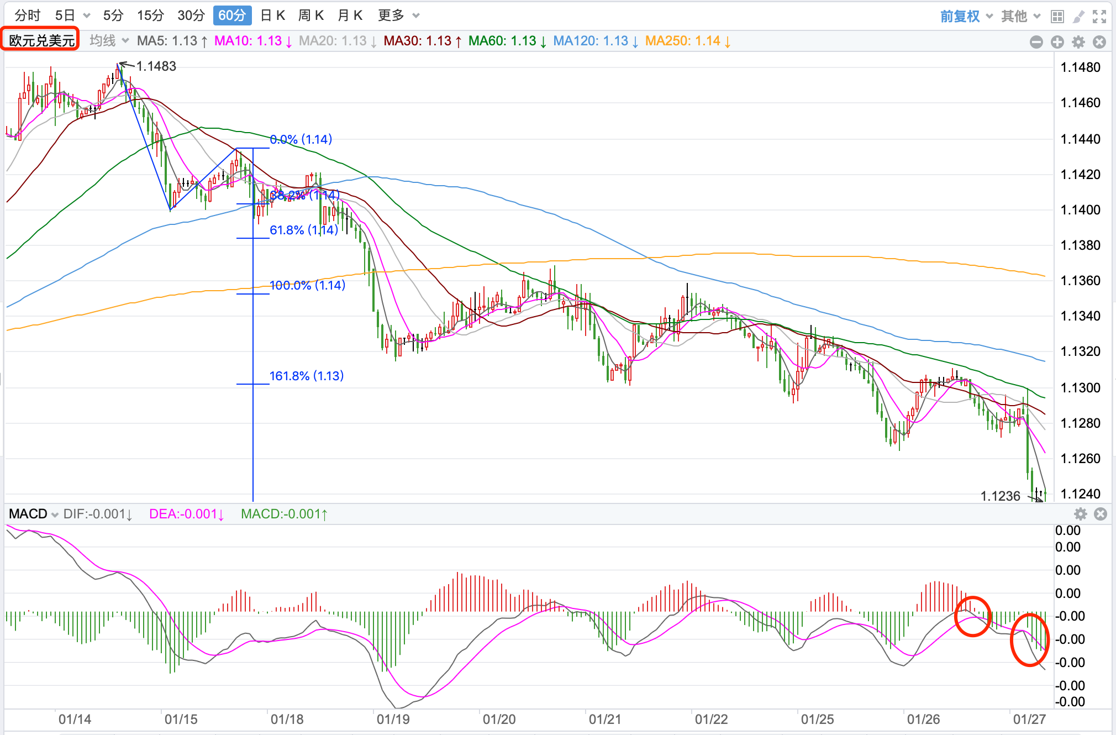Select the drawing brush tool
The height and width of the screenshot is (735, 1116).
[1078, 17]
